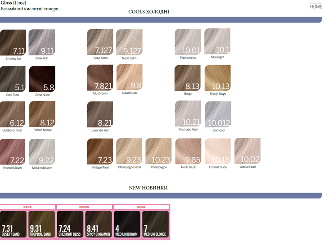Click the Безаміачні кислотні тонери subtitle
Screen dimensions: 324x242
tap(30, 9)
